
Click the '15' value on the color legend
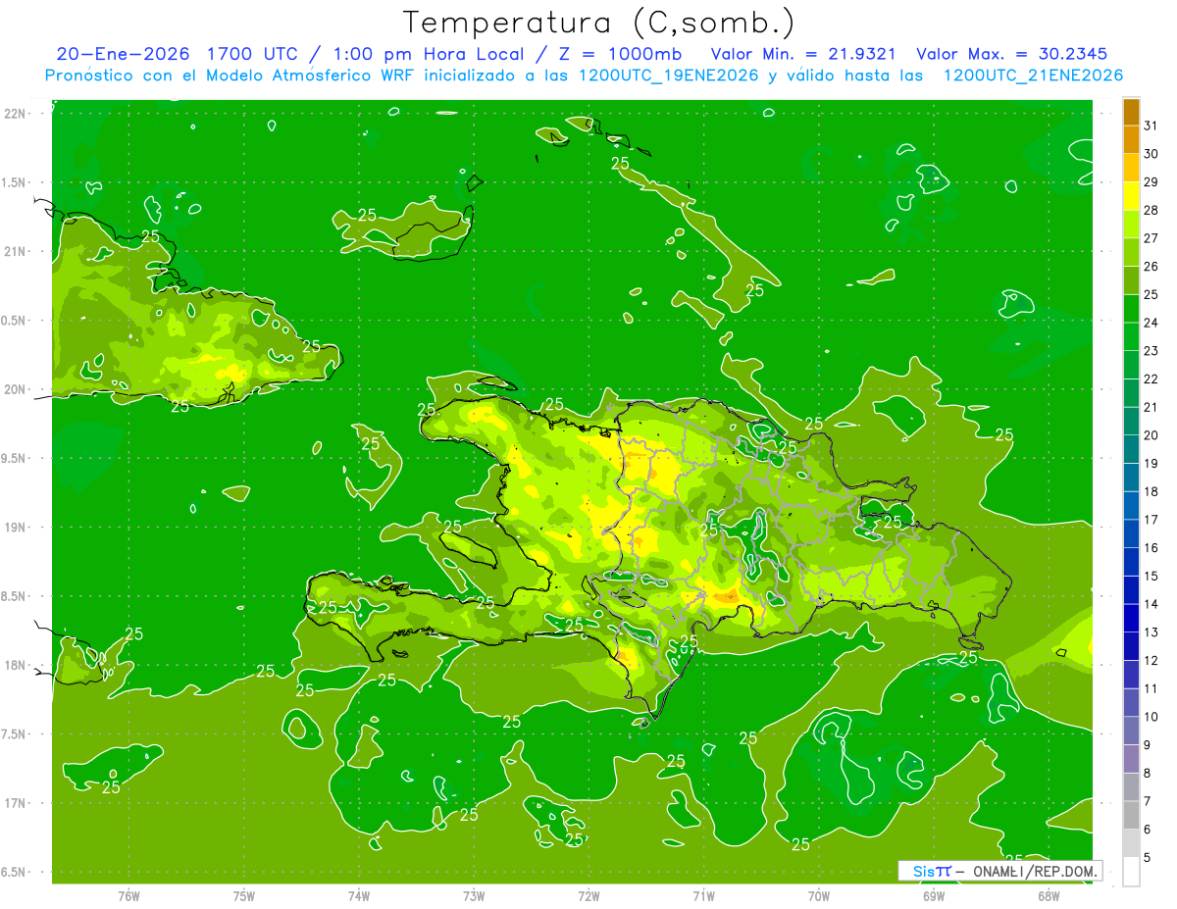click(x=1151, y=576)
